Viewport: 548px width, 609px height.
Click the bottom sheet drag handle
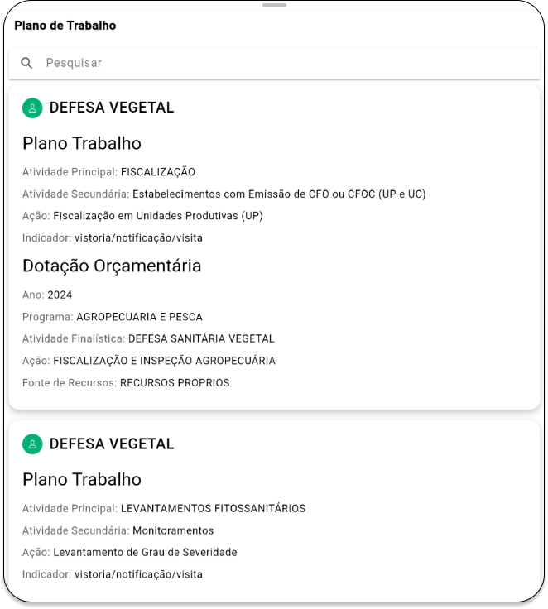[x=274, y=5]
